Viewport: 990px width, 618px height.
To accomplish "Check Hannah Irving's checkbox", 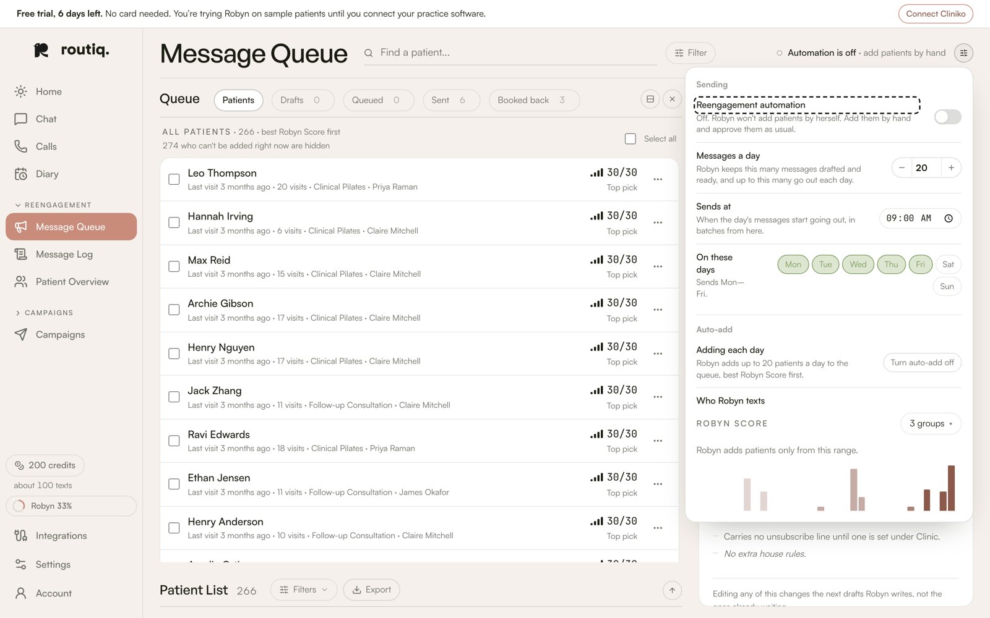I will tap(174, 222).
